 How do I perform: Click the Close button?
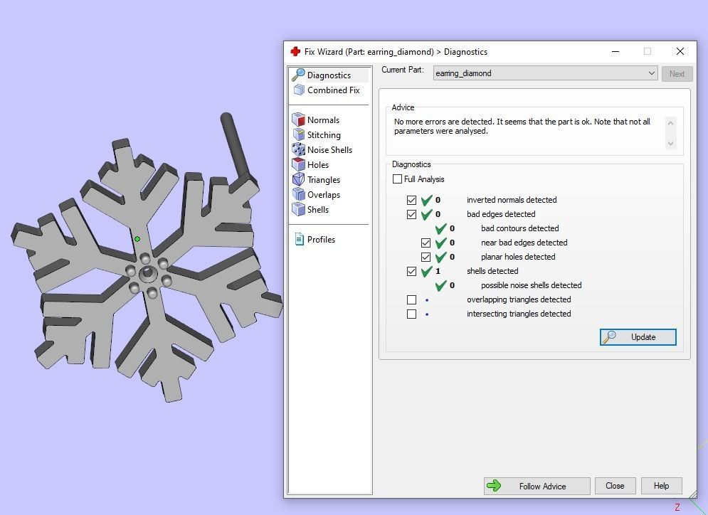(615, 486)
